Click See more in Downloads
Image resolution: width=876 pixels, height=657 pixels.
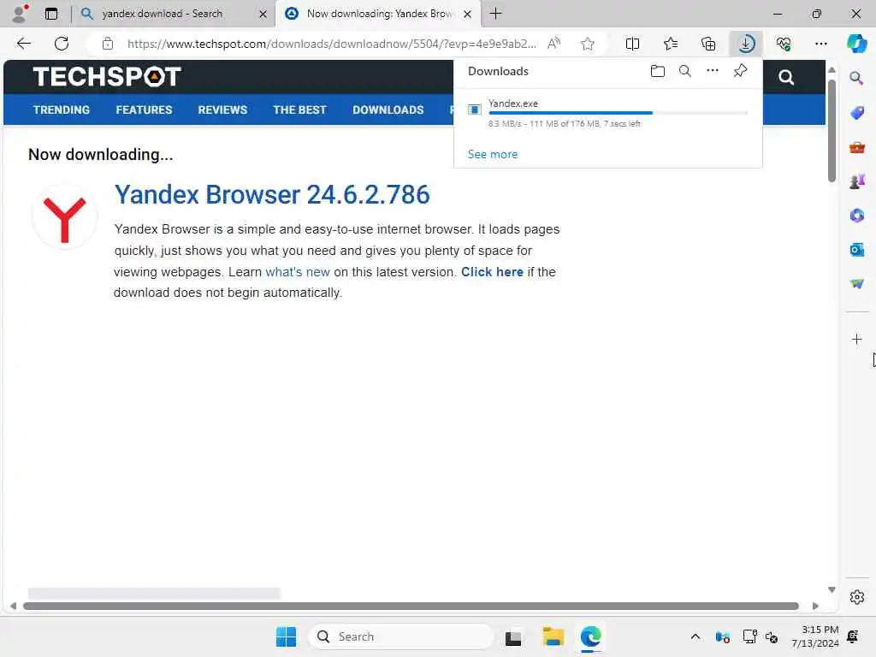click(x=492, y=154)
